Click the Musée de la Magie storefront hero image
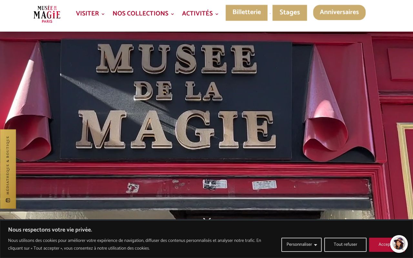Screen dimensions: 413x258 pos(206,126)
